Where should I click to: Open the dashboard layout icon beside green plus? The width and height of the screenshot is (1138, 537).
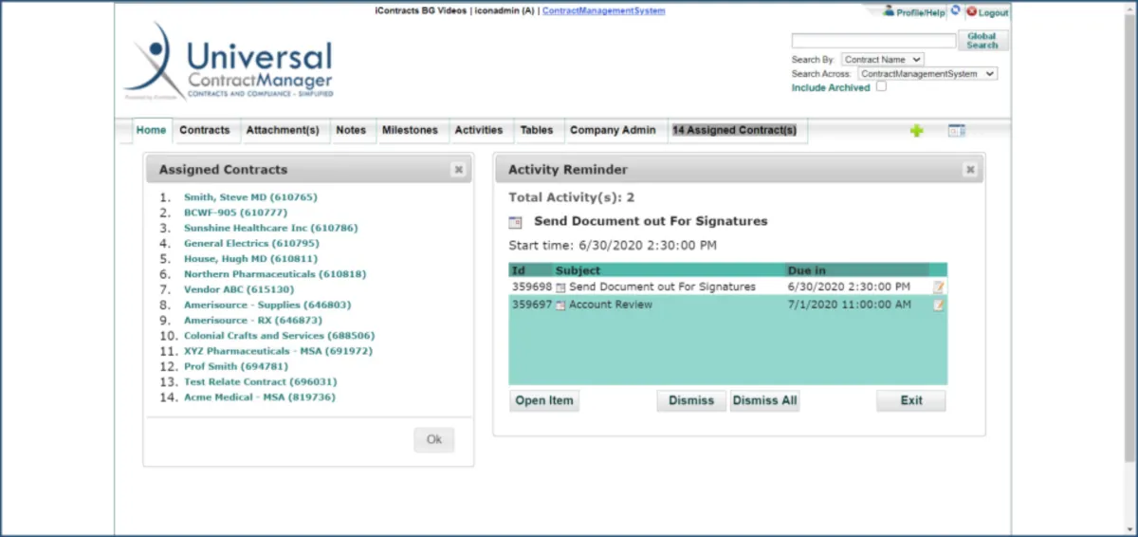(x=957, y=131)
